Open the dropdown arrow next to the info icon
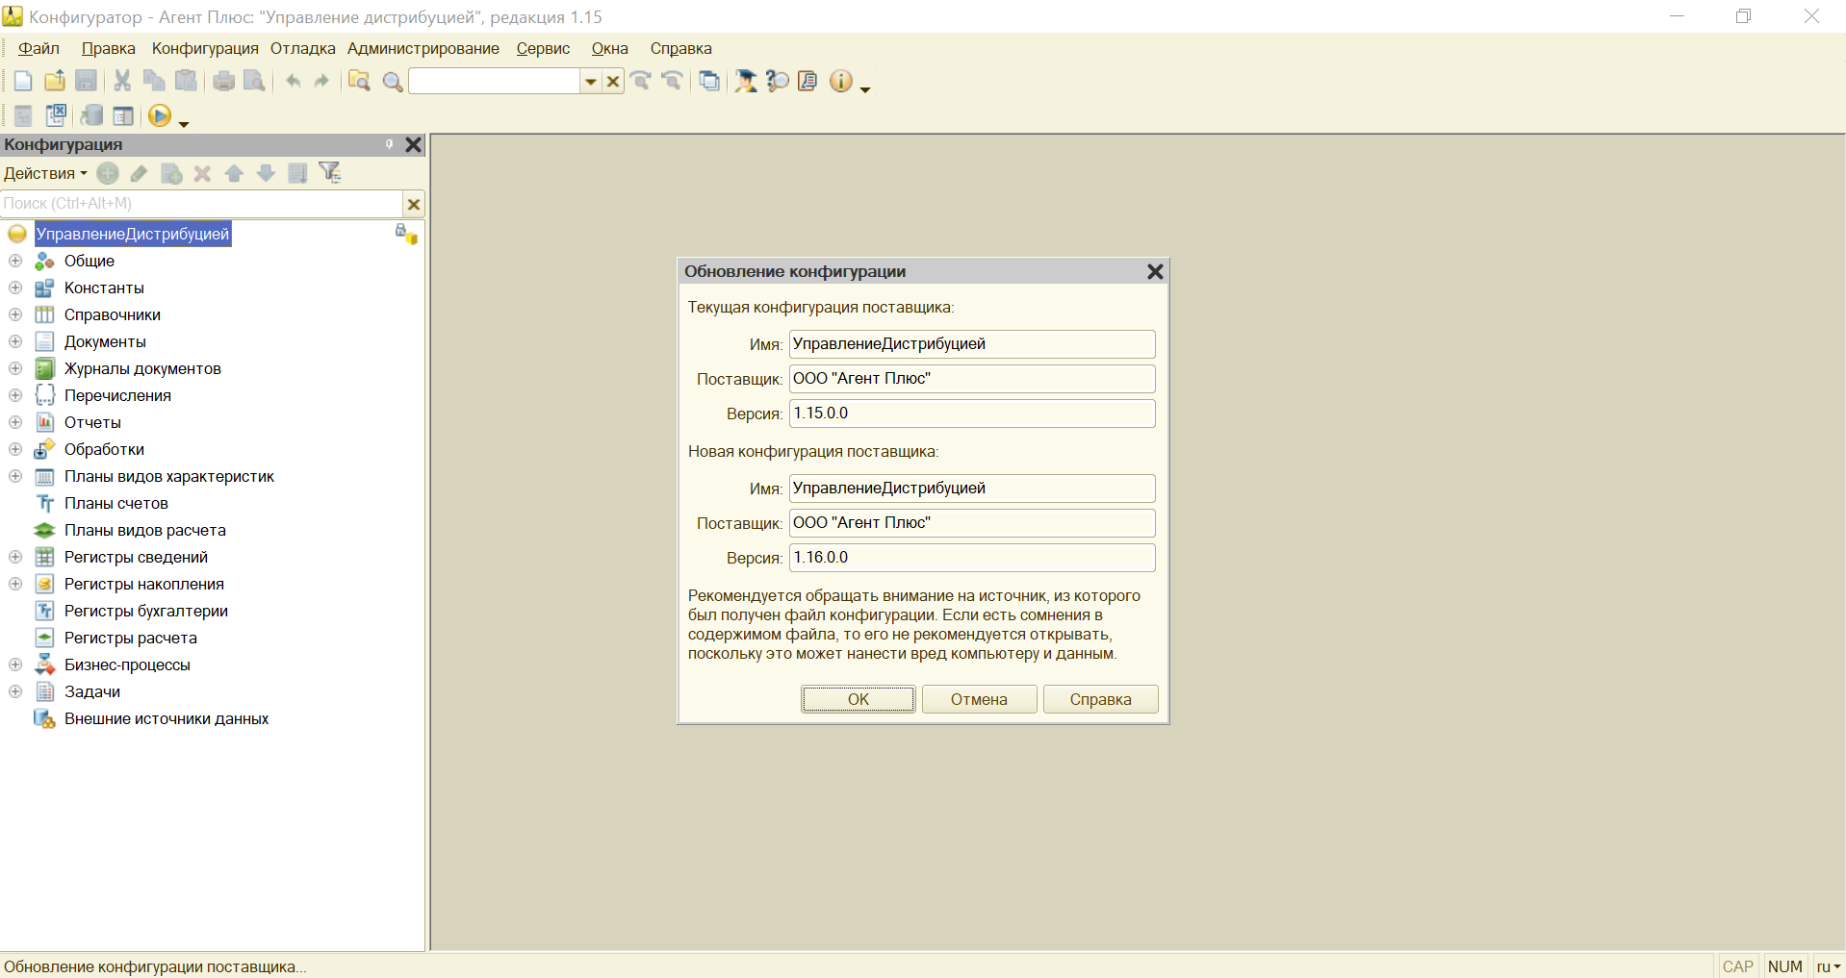1846x978 pixels. pyautogui.click(x=865, y=89)
